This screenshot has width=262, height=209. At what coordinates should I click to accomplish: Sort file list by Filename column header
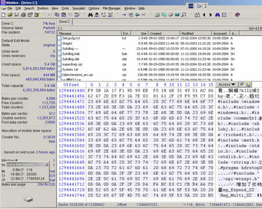[x=89, y=33]
